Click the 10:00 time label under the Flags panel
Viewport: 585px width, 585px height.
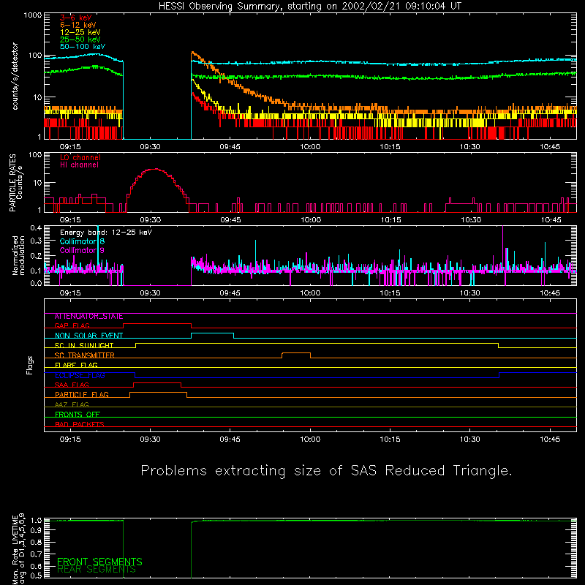310,439
